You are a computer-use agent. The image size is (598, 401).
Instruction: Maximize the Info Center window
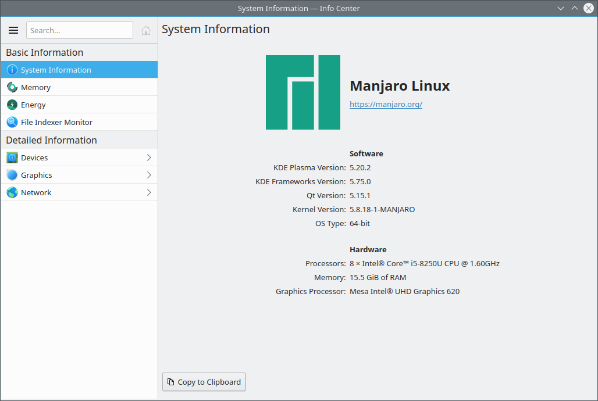575,8
